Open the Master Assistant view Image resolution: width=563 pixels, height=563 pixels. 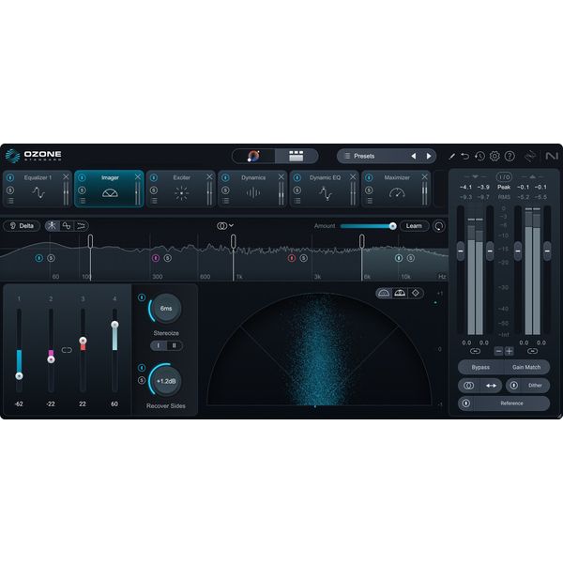click(x=253, y=156)
